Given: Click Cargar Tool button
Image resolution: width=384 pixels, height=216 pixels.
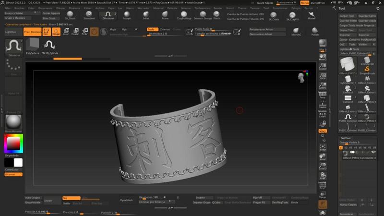Looking at the screenshot, I should coord(348,16).
